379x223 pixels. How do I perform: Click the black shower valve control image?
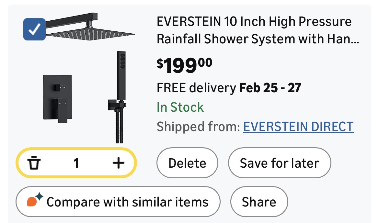57,98
